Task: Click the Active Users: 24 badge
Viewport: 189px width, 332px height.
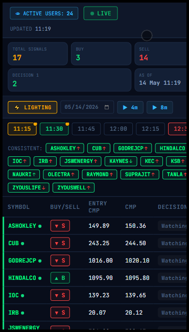Action: click(x=44, y=13)
